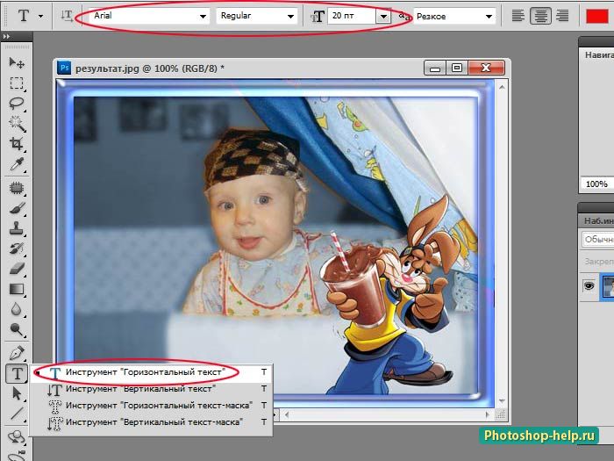Open the Regular font style dropdown
Image resolution: width=614 pixels, height=461 pixels.
pyautogui.click(x=256, y=16)
